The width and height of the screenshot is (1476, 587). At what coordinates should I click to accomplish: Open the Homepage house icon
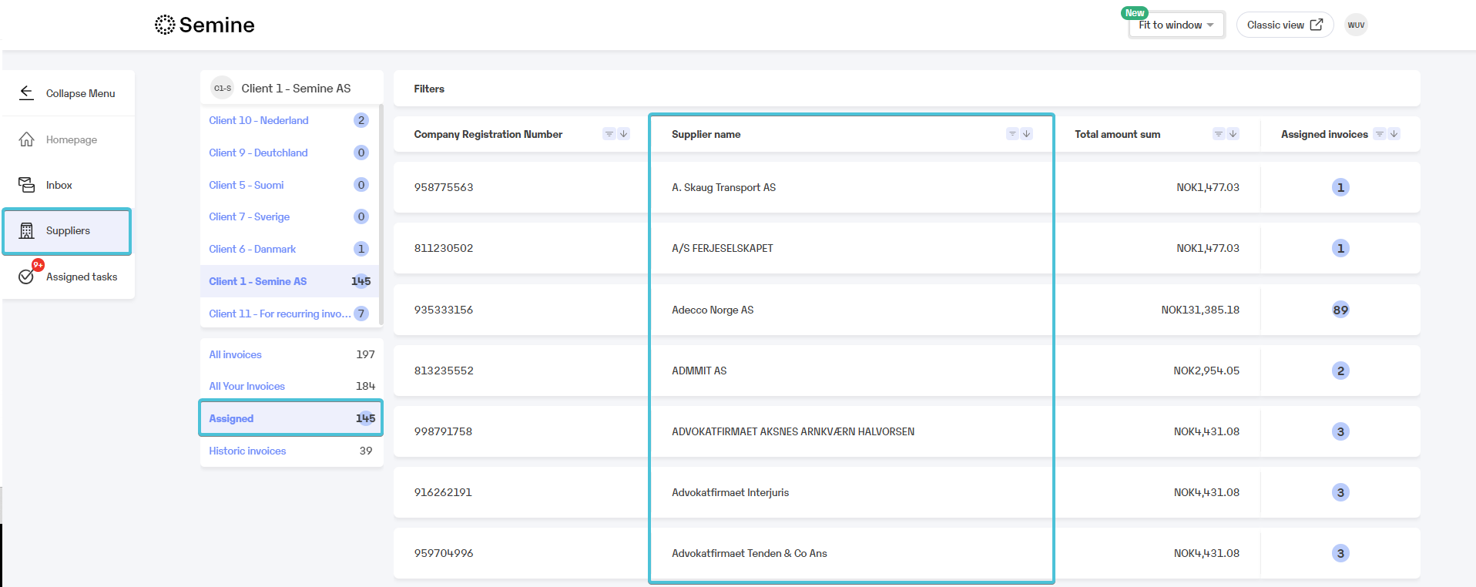(x=26, y=139)
